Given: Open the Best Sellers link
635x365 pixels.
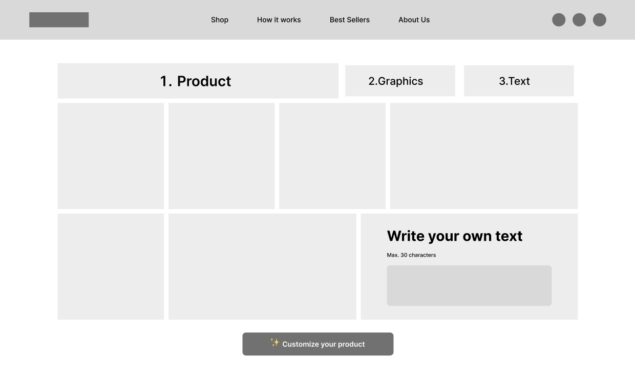Looking at the screenshot, I should point(350,20).
